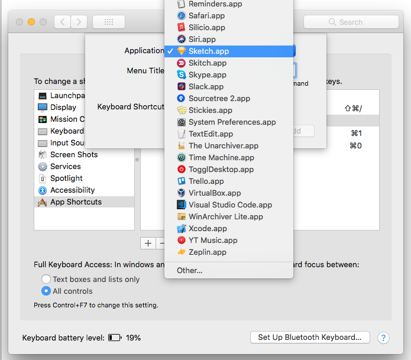
Task: Select the Siri.app icon
Action: coord(181,39)
